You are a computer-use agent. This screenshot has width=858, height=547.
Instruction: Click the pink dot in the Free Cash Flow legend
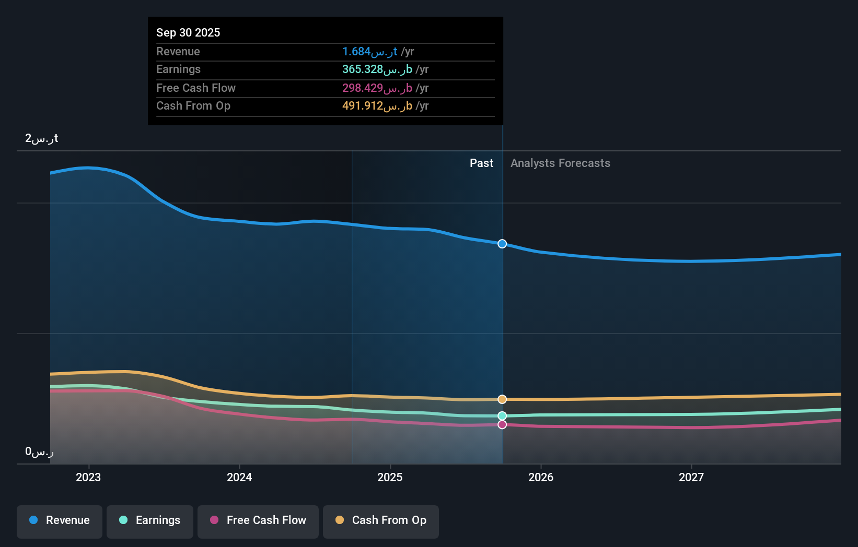[x=214, y=520]
